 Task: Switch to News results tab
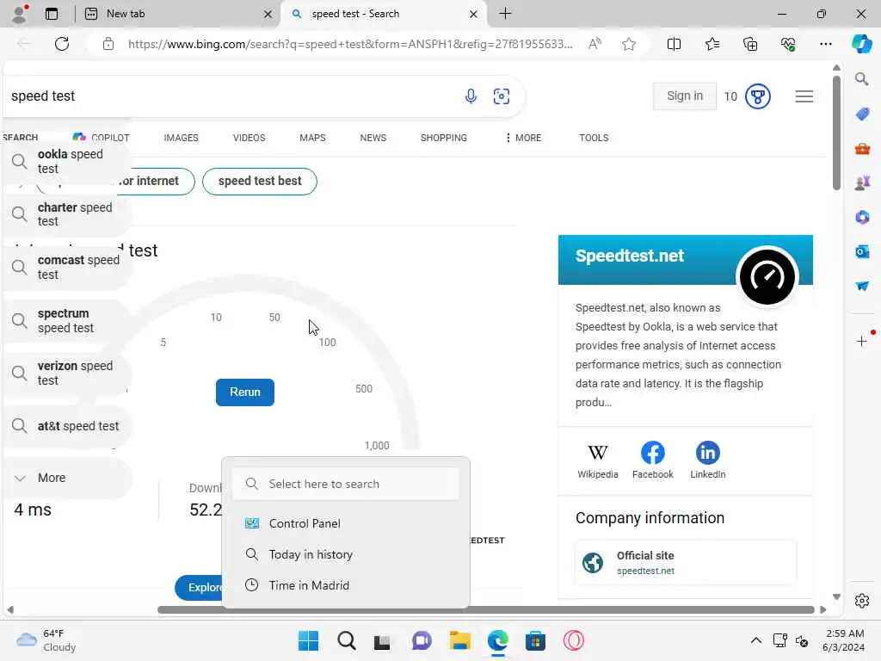tap(373, 138)
